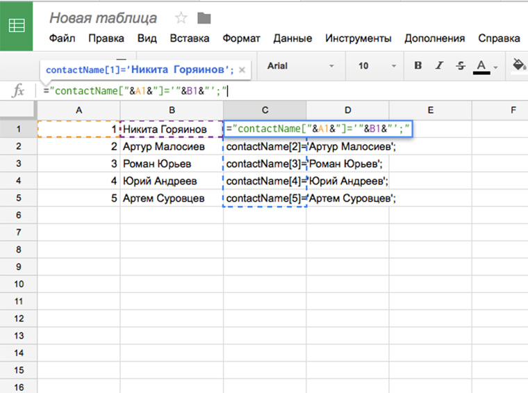Viewport: 528px width, 393px height.
Task: Click cell contactName[4]='Юрий Андреев';
Action: pyautogui.click(x=265, y=181)
